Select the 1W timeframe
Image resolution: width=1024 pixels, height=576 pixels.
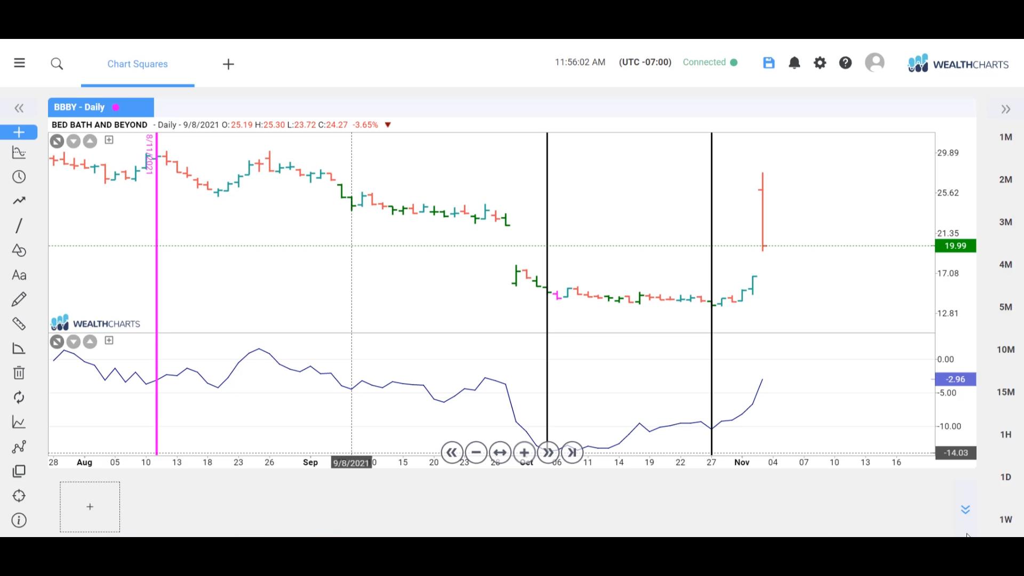1005,519
